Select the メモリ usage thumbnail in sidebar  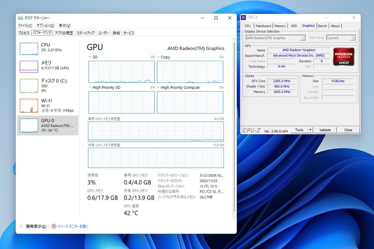click(29, 65)
